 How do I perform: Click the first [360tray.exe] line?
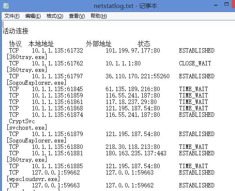(x=27, y=57)
